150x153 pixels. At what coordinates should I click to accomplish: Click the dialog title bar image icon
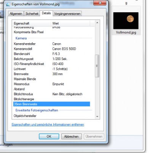coord(8,4)
